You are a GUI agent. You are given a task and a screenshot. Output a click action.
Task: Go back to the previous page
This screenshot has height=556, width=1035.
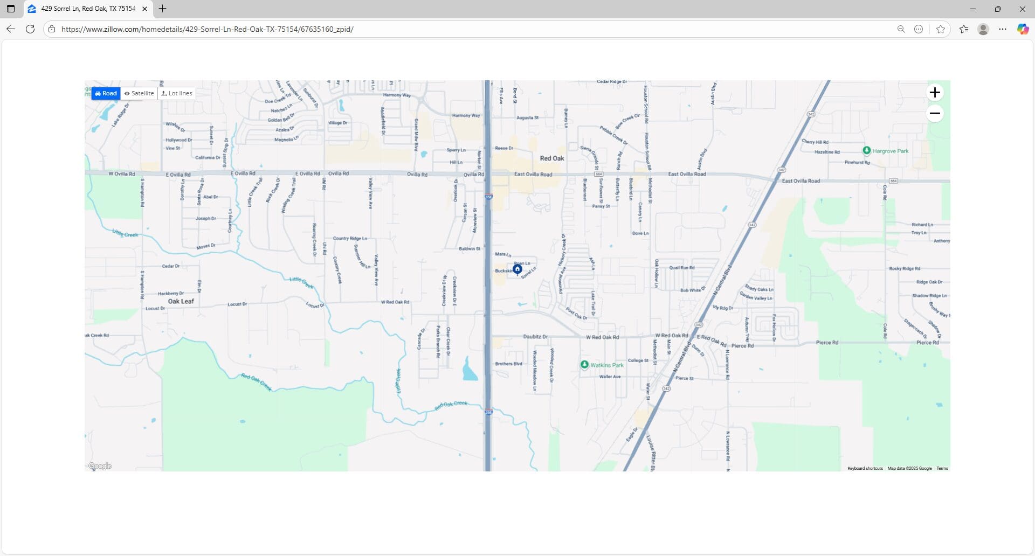pos(11,29)
